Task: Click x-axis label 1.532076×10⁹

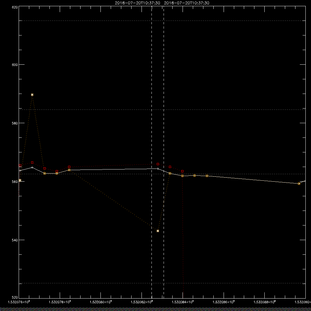Action: (x=19, y=302)
